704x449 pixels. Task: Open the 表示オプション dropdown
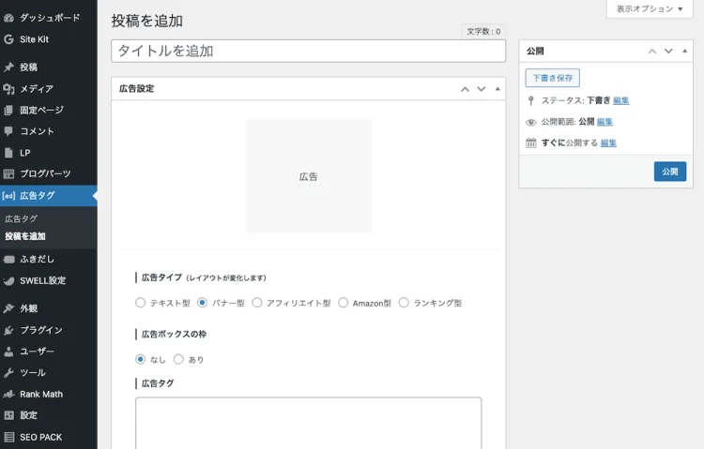point(650,9)
